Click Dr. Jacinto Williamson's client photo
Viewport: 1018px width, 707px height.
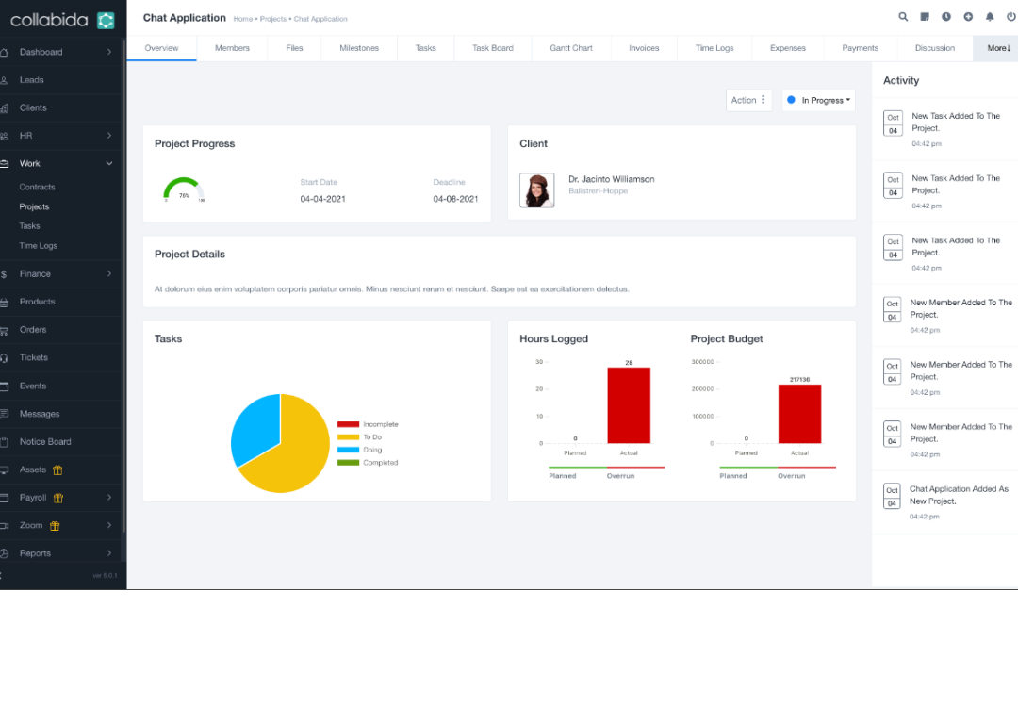[536, 190]
